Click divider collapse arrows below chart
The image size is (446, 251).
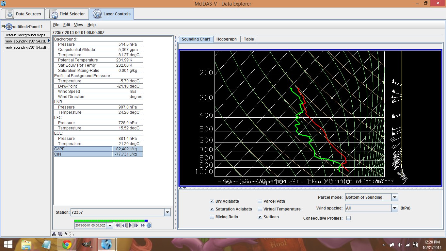coord(183,188)
